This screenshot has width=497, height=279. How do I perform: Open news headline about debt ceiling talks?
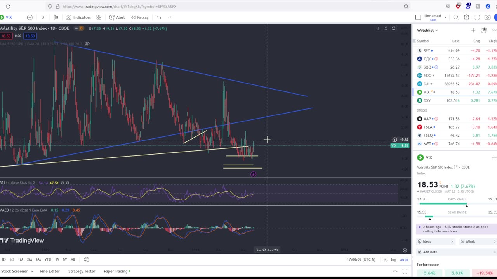tap(457, 229)
